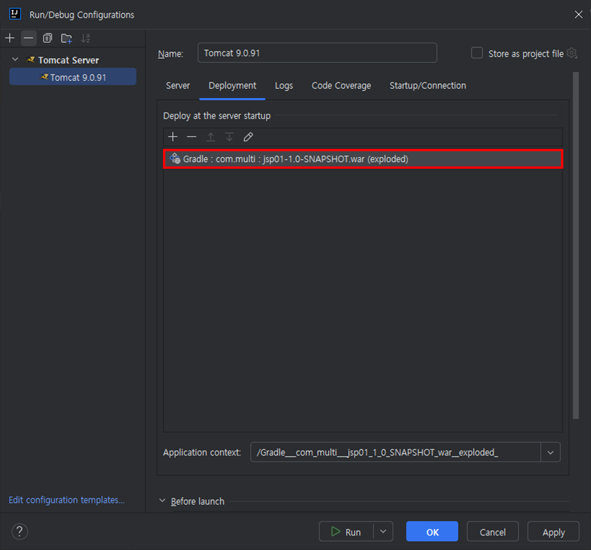
Task: Copy the selected configuration
Action: point(48,38)
